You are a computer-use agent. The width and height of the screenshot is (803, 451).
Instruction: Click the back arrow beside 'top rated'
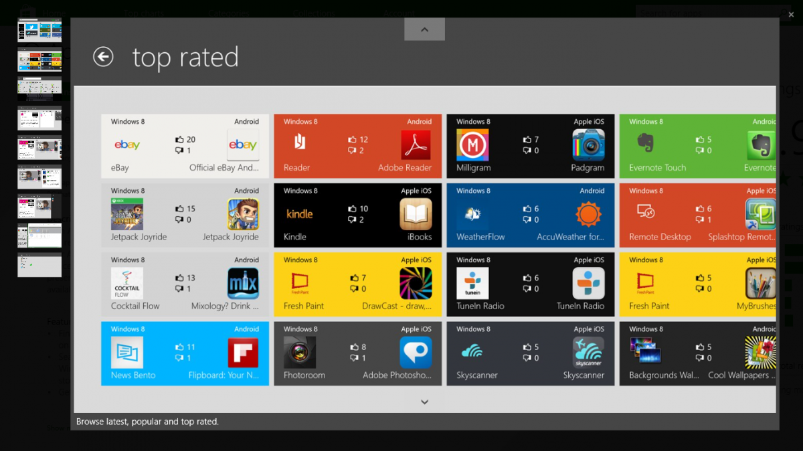(103, 57)
